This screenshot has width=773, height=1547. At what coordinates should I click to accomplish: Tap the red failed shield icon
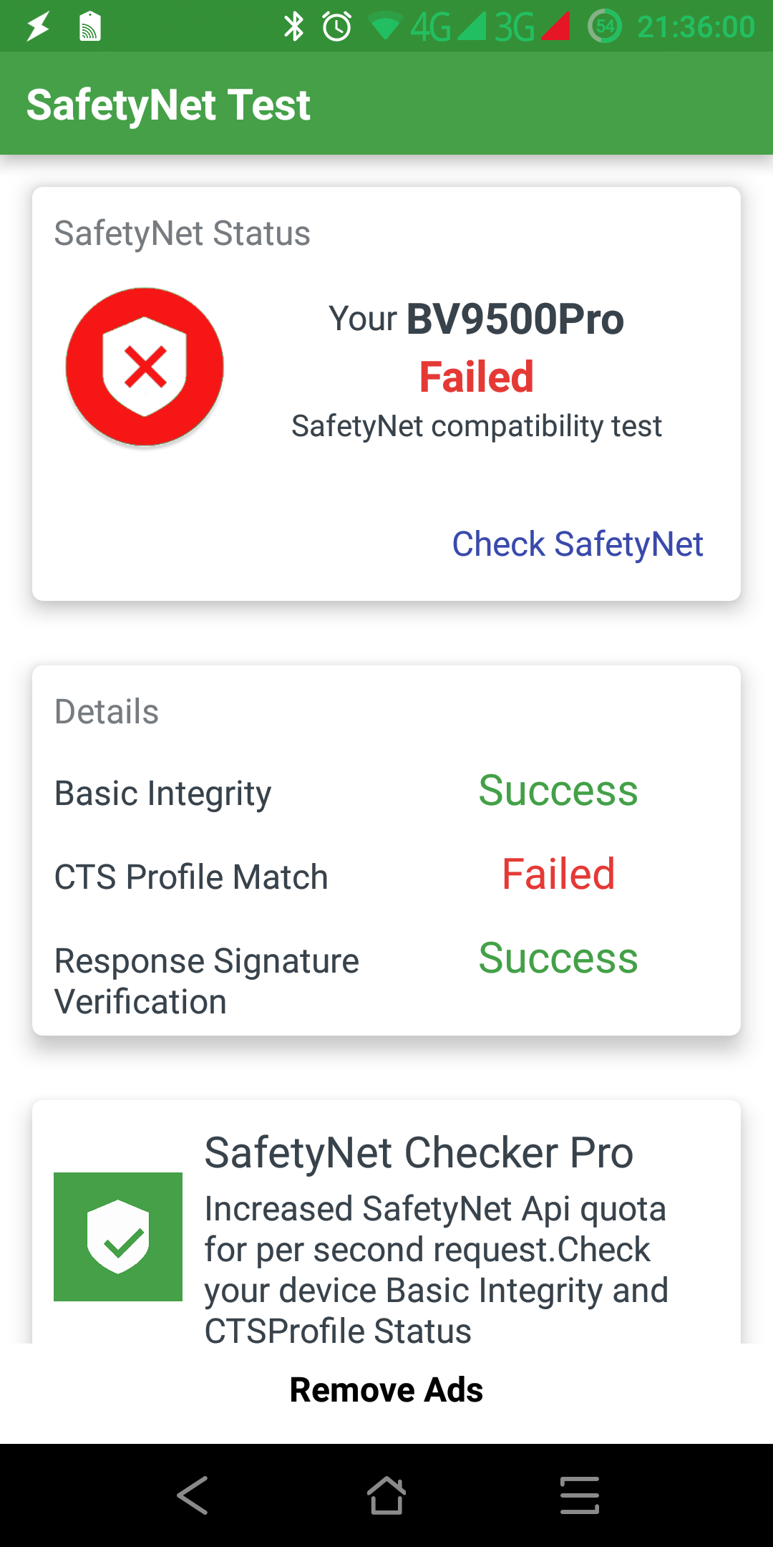point(145,367)
